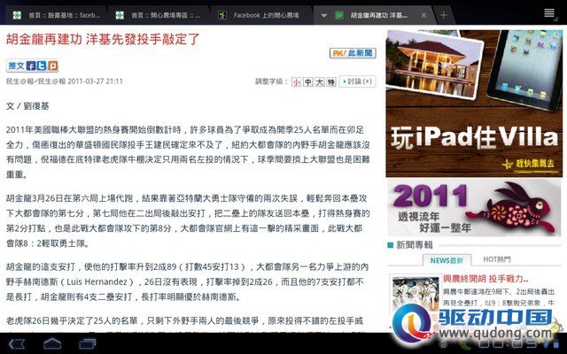Viewport: 567px width, 354px height.
Task: Switch to the NEWS最新 tab
Action: point(447,260)
